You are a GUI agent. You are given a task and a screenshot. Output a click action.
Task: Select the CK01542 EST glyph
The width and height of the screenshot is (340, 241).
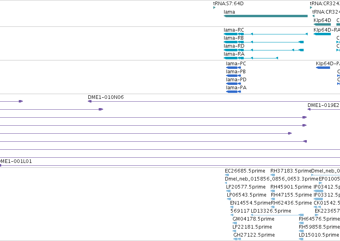(317, 207)
